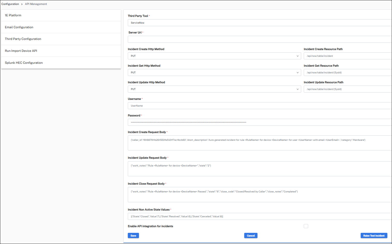Enable API integration for incidents checkbox
Viewport: 392px width, 244px height.
pyautogui.click(x=306, y=226)
